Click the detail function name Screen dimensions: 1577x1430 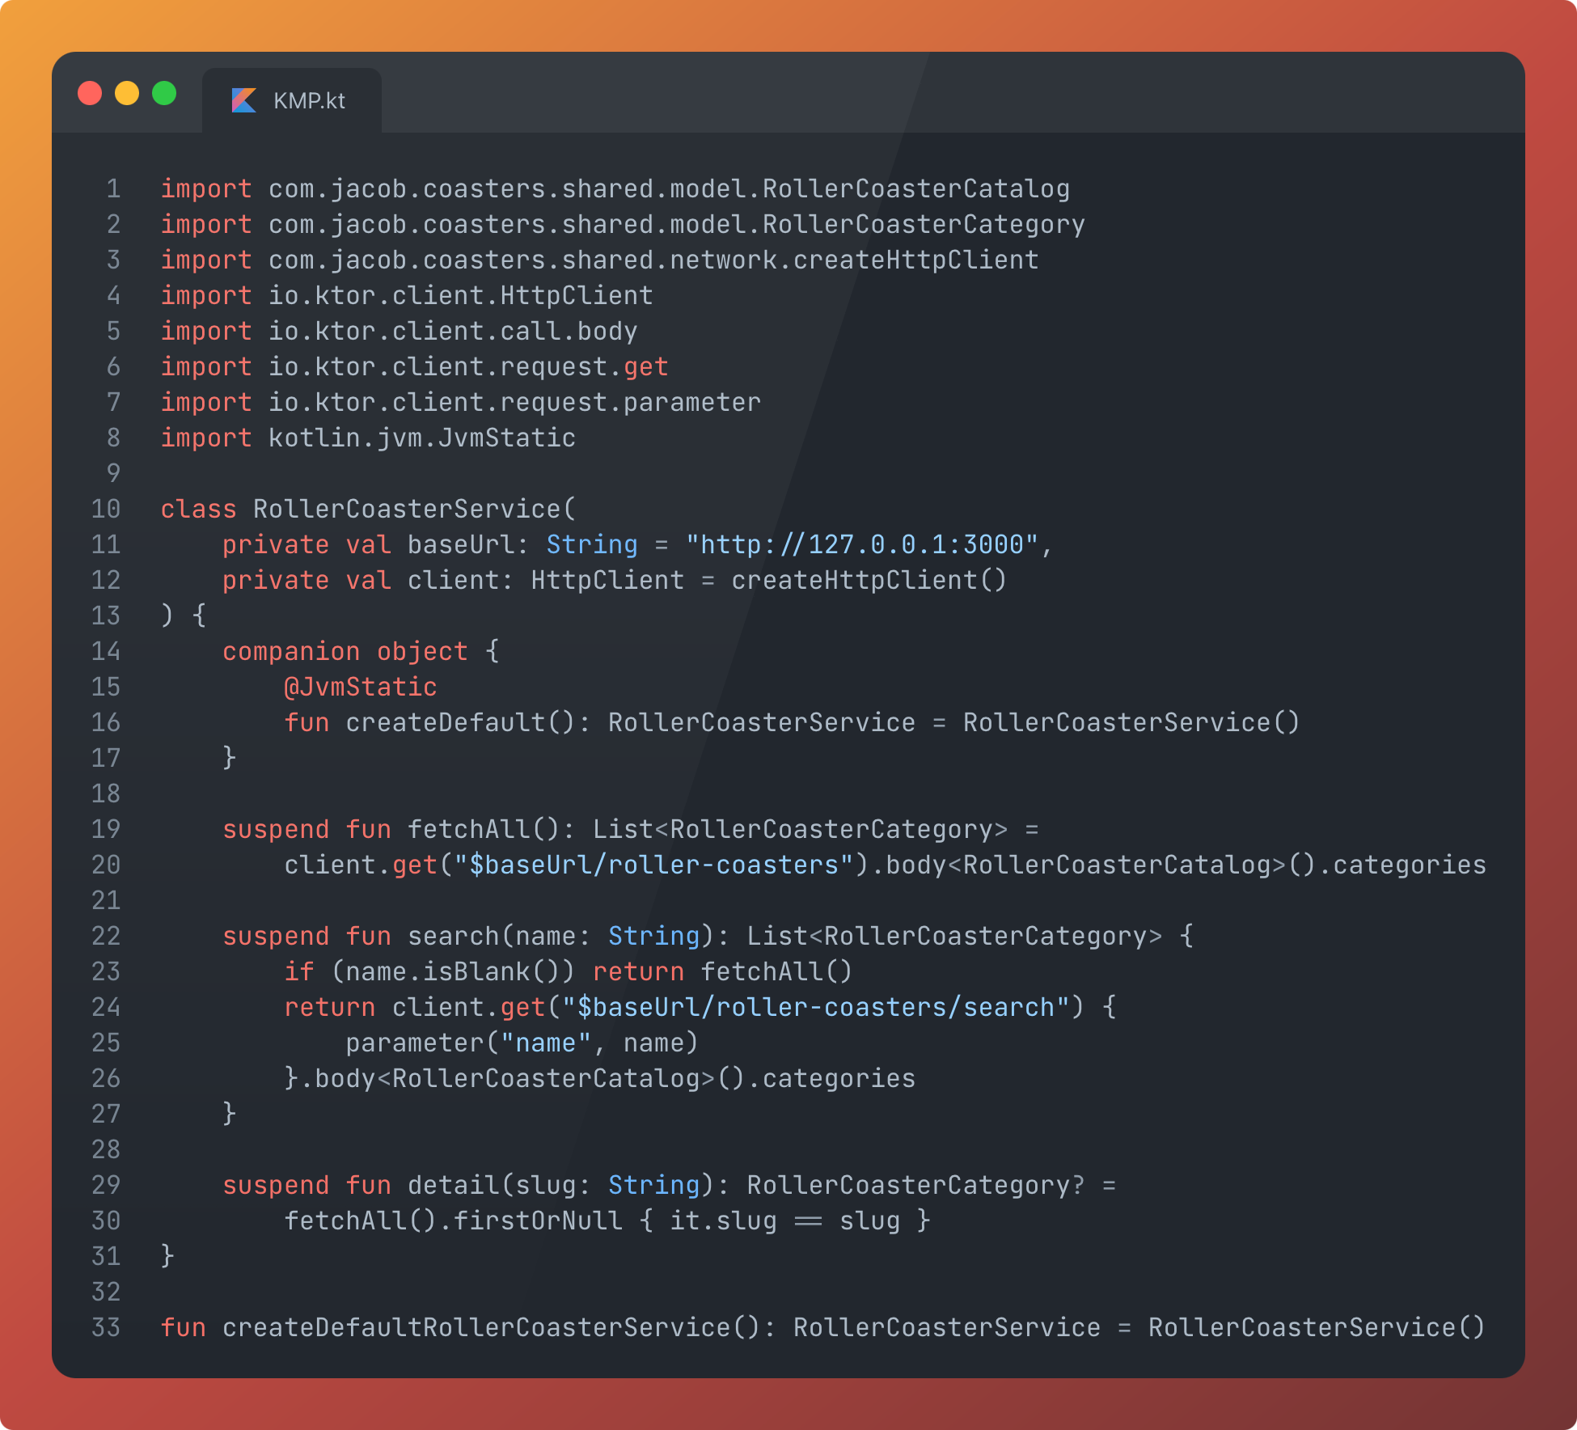click(453, 1185)
